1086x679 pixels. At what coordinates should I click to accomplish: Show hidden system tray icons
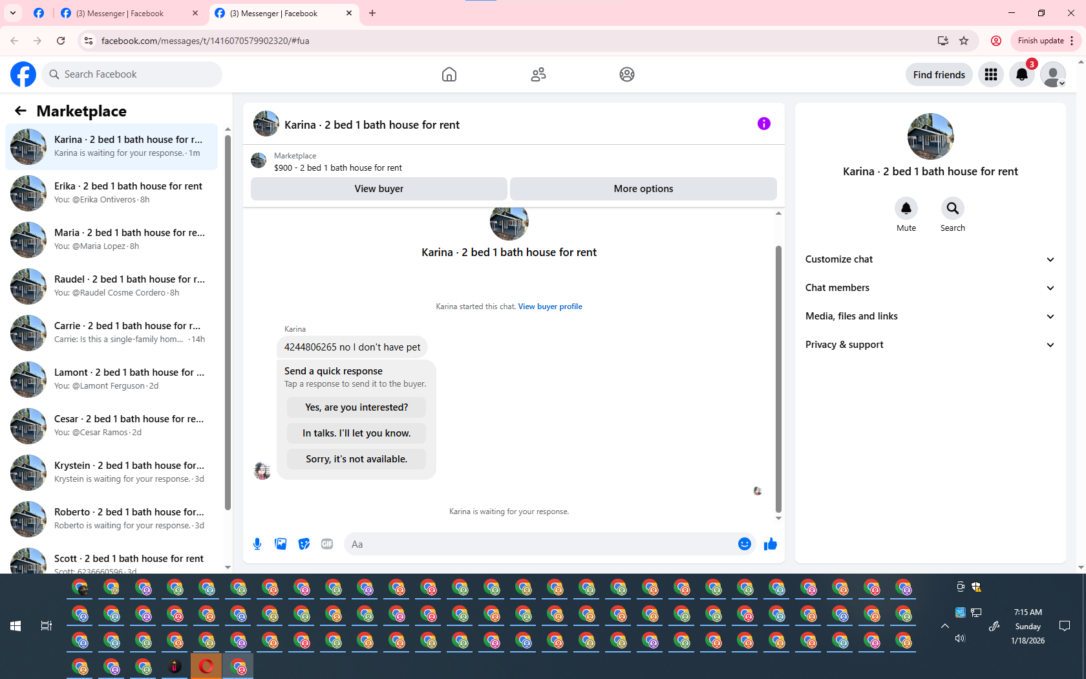[944, 626]
